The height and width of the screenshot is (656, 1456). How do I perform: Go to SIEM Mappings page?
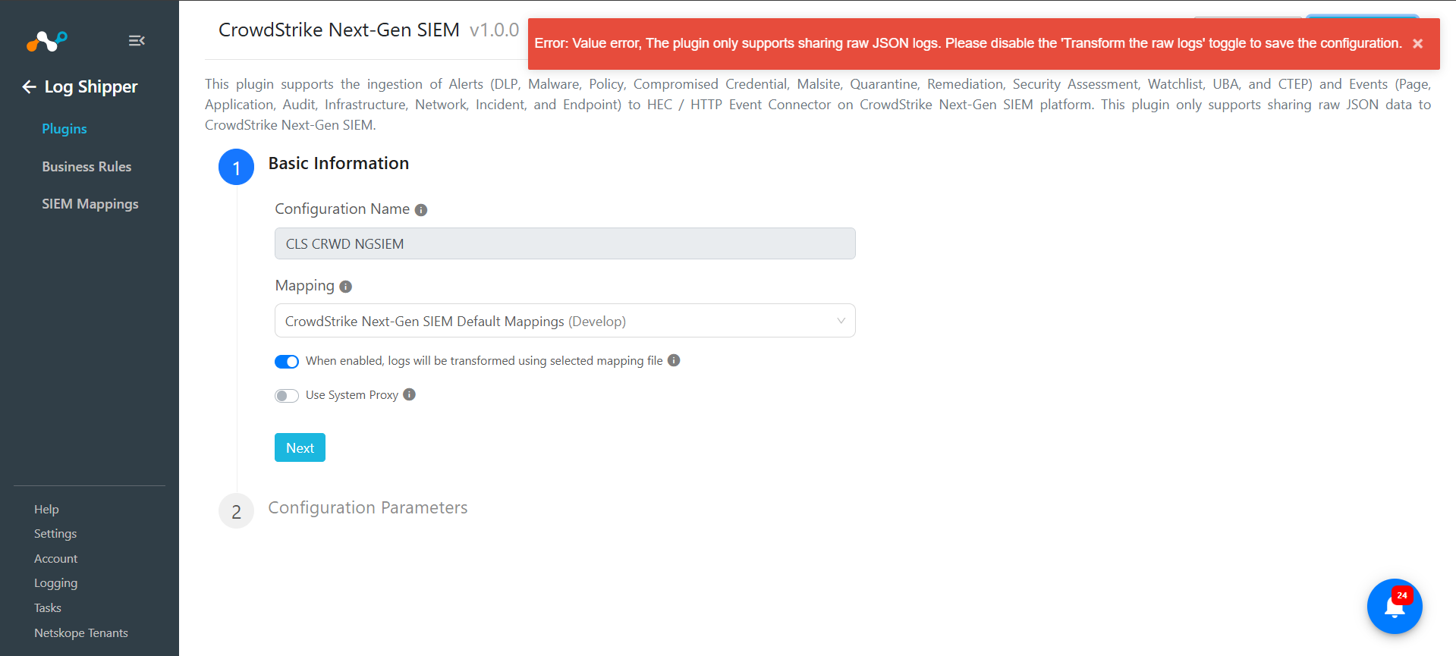pos(90,204)
